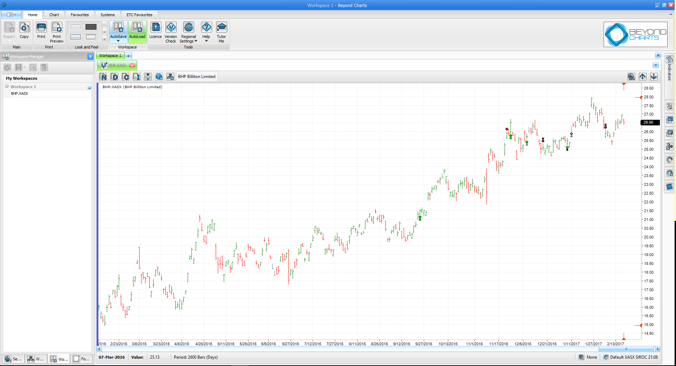676x366 pixels.
Task: Open the save workspace dropdown arrow
Action: (25, 67)
